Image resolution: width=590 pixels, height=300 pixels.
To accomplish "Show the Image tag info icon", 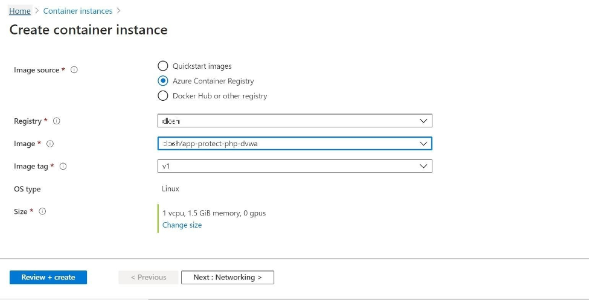I will click(63, 166).
